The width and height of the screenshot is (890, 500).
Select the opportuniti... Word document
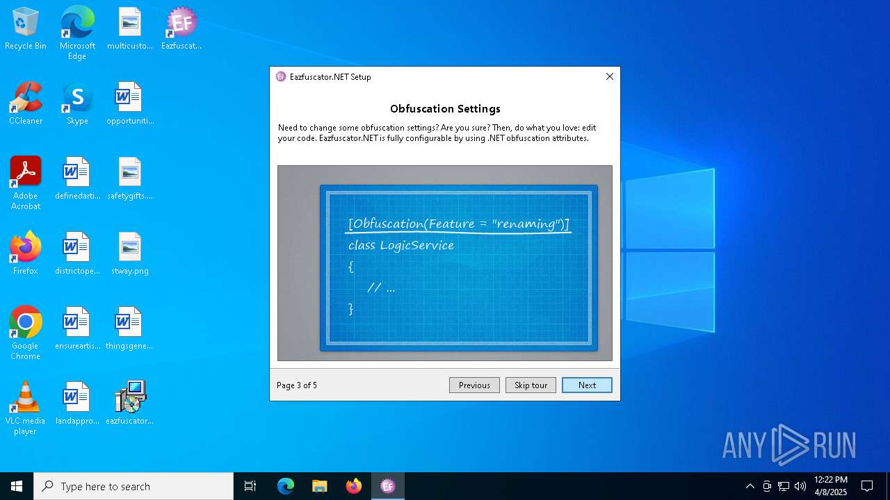[130, 103]
